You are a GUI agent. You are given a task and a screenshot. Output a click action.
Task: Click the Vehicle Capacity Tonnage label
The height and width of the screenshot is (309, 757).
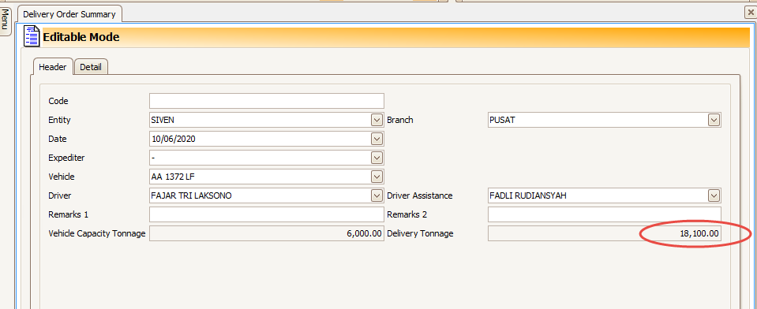97,233
